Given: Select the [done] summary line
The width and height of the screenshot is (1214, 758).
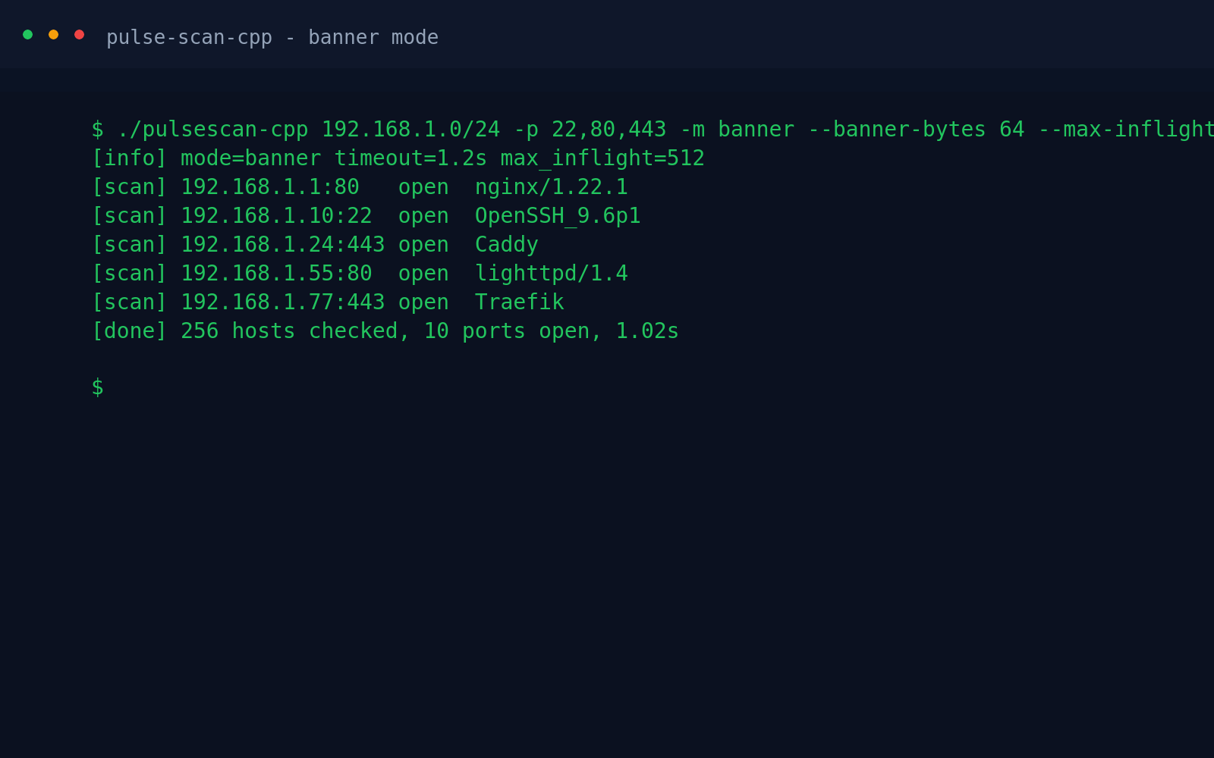Looking at the screenshot, I should pyautogui.click(x=385, y=330).
